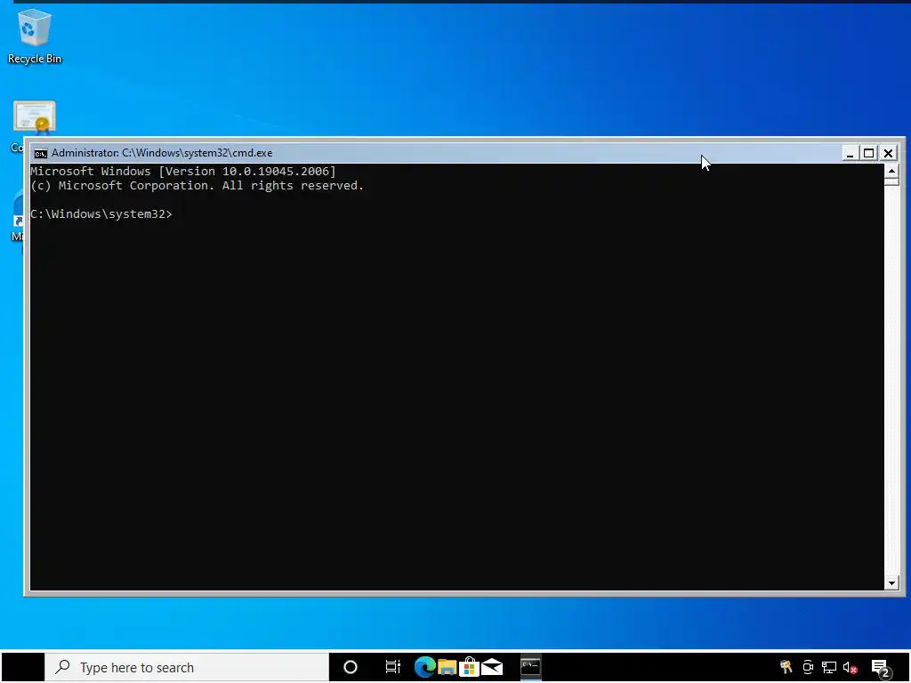The height and width of the screenshot is (683, 911).
Task: Close the Administrator cmd.exe window
Action: click(x=889, y=153)
